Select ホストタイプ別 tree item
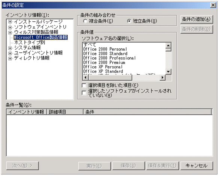This screenshot has width=219, height=176. pos(30,42)
